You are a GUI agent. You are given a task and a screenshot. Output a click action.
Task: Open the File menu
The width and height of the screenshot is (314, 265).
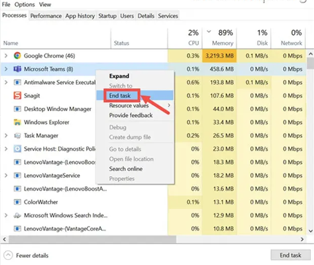tap(6, 5)
